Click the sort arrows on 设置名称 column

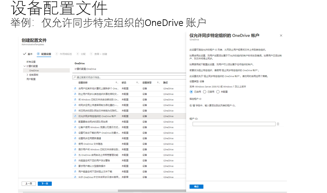(x=117, y=82)
